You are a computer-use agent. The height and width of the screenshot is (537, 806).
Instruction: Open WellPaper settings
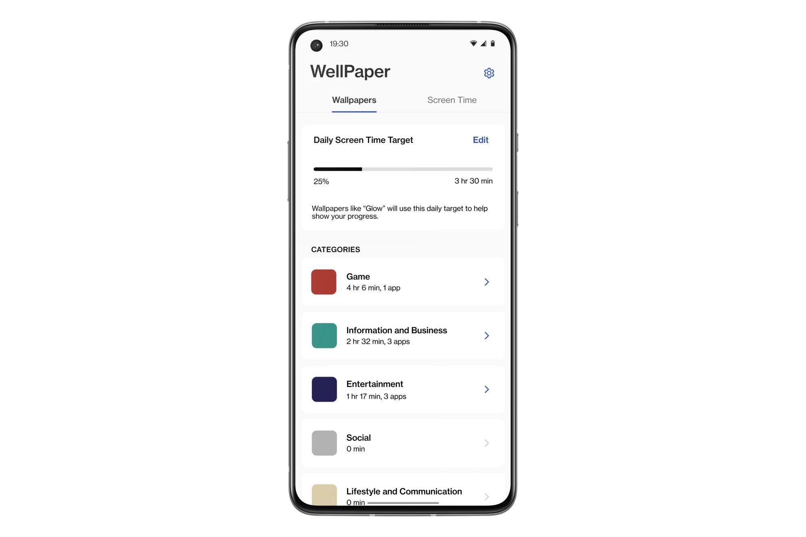[488, 73]
